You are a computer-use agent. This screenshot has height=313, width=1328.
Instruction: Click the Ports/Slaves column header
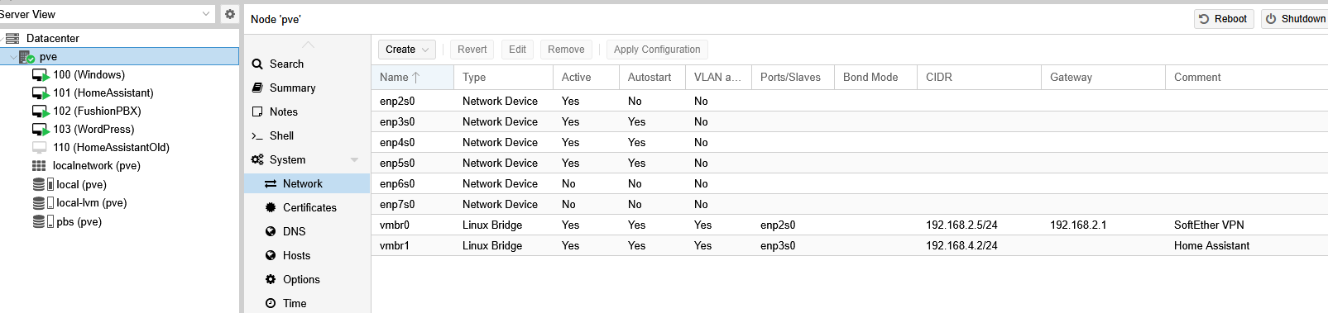click(793, 77)
